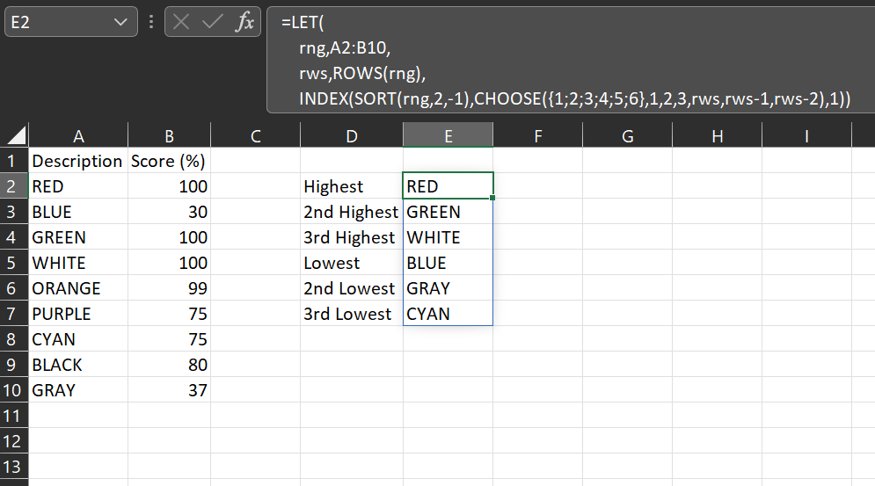Viewport: 875px width, 486px height.
Task: Select result cell E7 showing CYAN
Action: [x=448, y=314]
